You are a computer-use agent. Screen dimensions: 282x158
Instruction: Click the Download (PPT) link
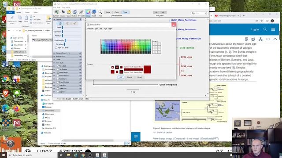pyautogui.click(x=210, y=139)
